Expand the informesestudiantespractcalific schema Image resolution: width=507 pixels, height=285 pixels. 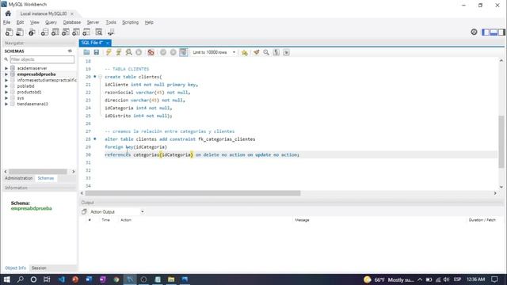[x=6, y=80]
